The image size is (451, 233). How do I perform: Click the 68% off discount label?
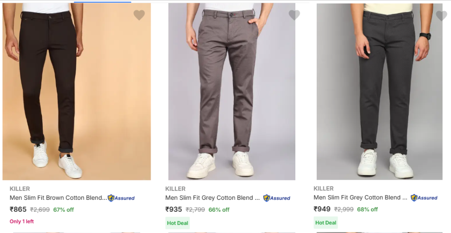pos(368,209)
